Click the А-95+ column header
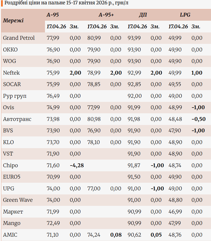The width and height of the screenshot is (211, 241). click(x=106, y=15)
